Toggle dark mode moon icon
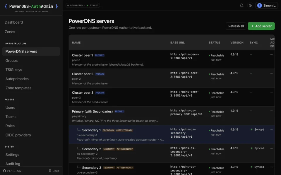 click(250, 6)
